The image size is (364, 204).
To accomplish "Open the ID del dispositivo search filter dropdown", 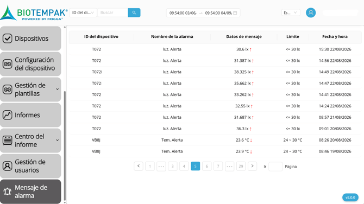I will click(83, 13).
